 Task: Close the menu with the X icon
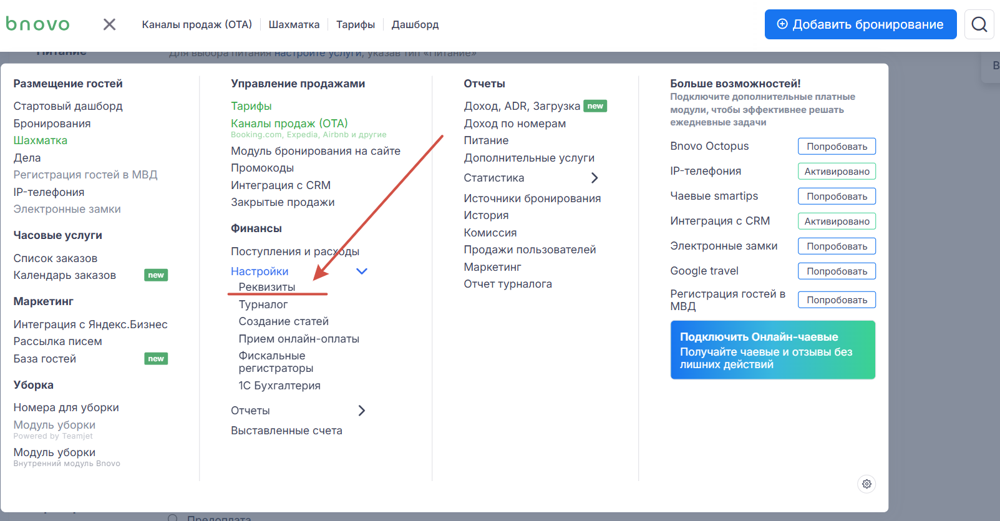point(109,24)
